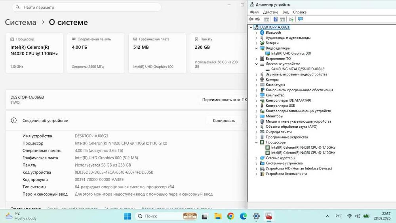The height and width of the screenshot is (223, 396).
Task: Open the Windows Start button
Action: 127,216
